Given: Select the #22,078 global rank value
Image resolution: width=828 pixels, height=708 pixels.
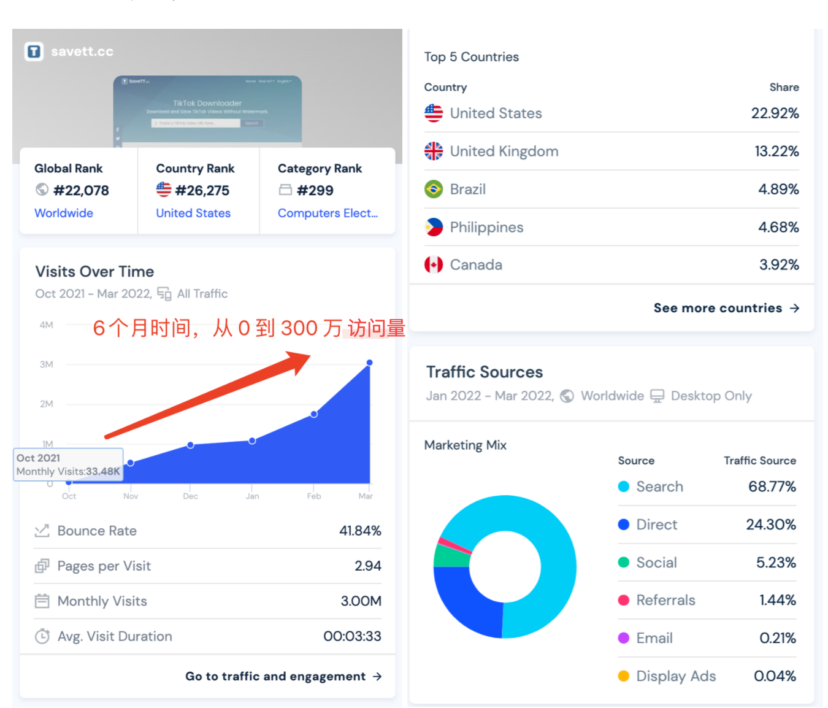Looking at the screenshot, I should 81,190.
